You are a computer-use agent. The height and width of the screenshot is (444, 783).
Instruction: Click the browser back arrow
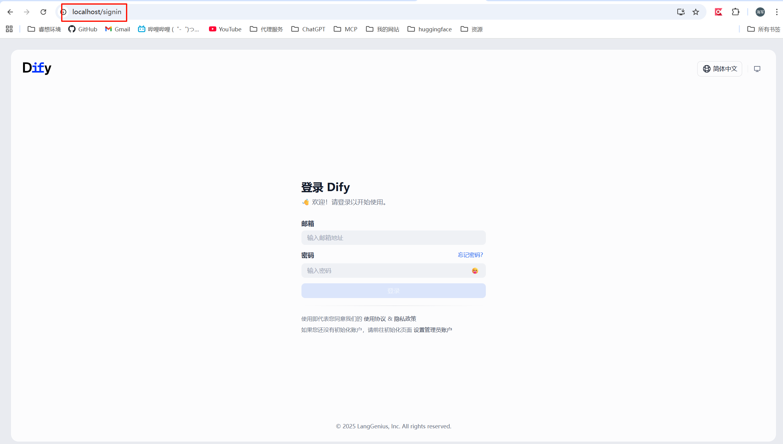point(10,12)
